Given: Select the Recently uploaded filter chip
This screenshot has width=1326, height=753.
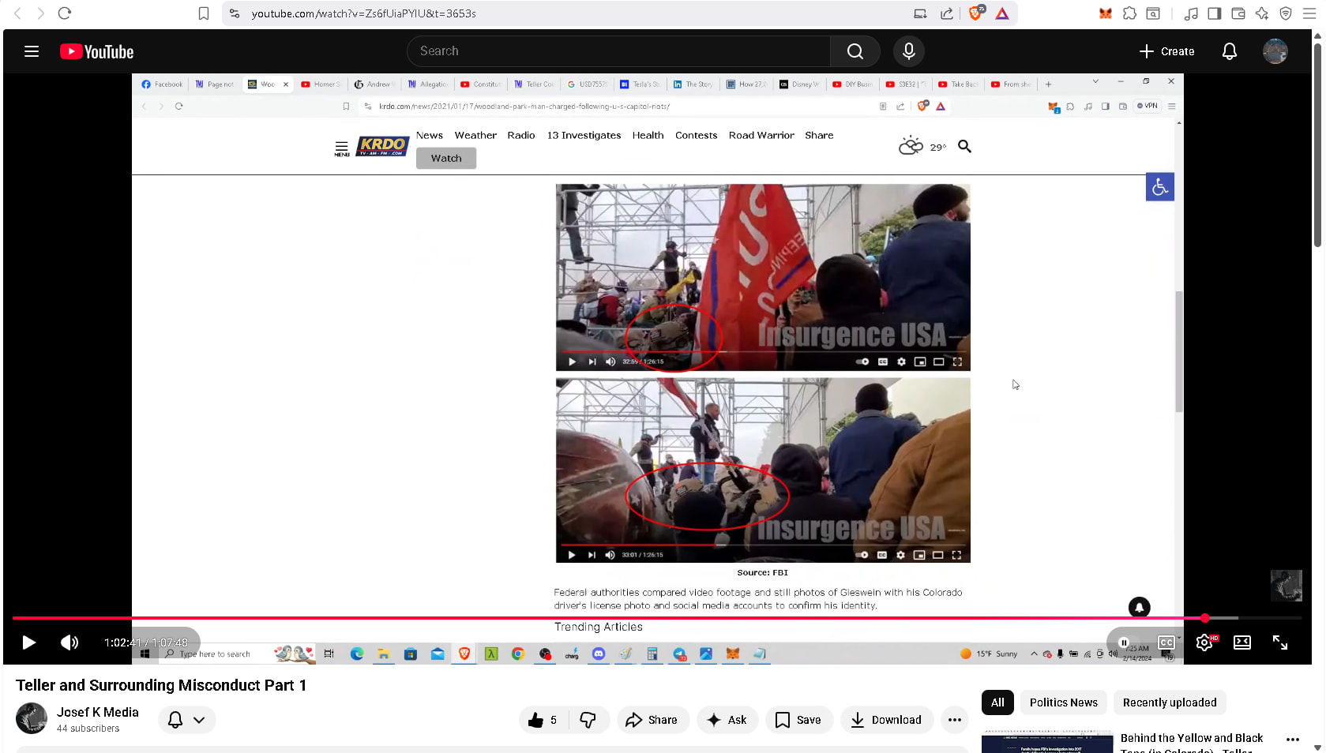Looking at the screenshot, I should 1169,702.
